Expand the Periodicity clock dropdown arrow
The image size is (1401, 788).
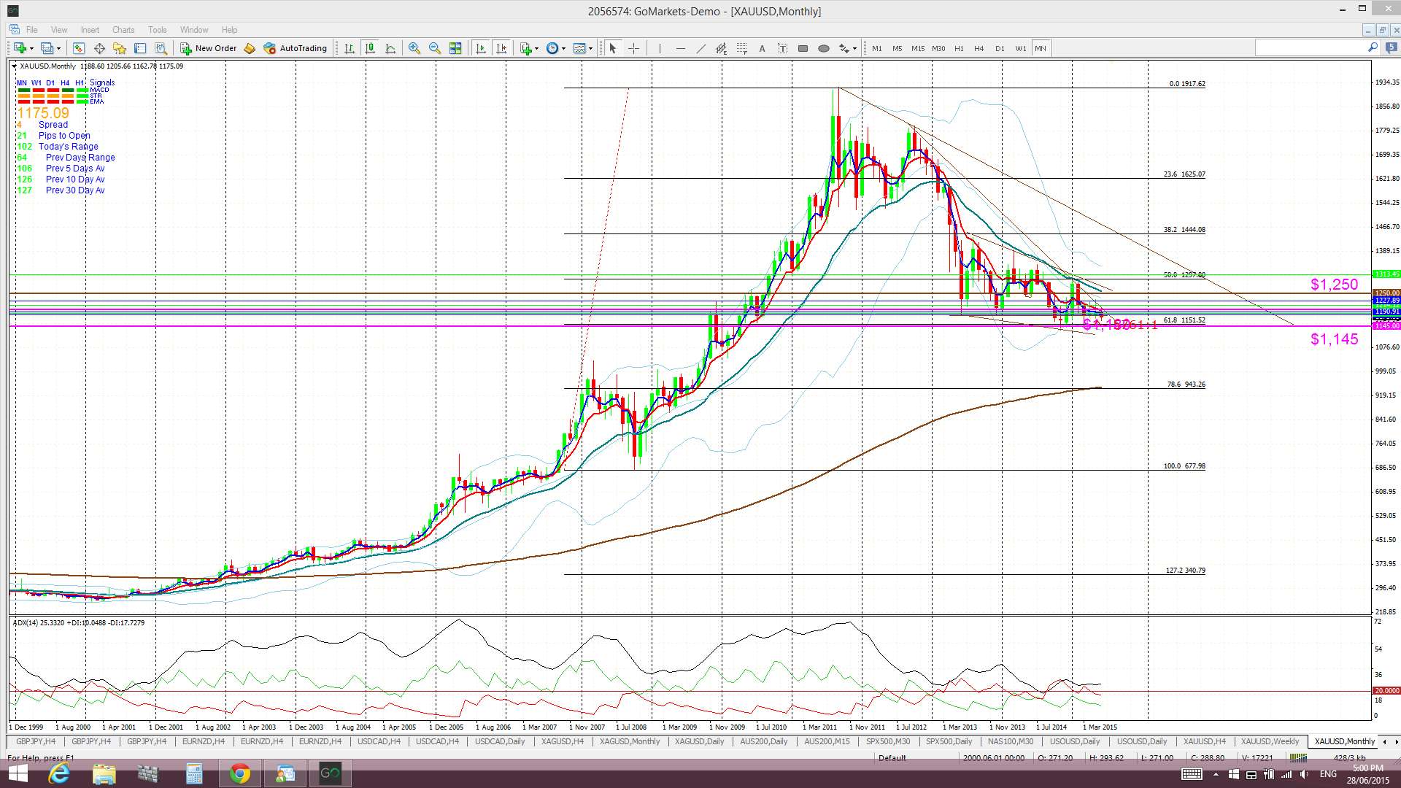pos(563,48)
